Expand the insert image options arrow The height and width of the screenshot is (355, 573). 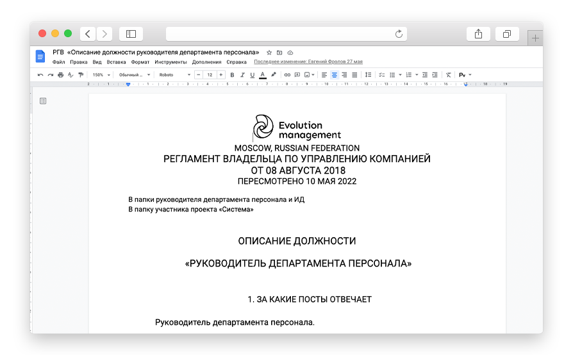click(x=313, y=75)
